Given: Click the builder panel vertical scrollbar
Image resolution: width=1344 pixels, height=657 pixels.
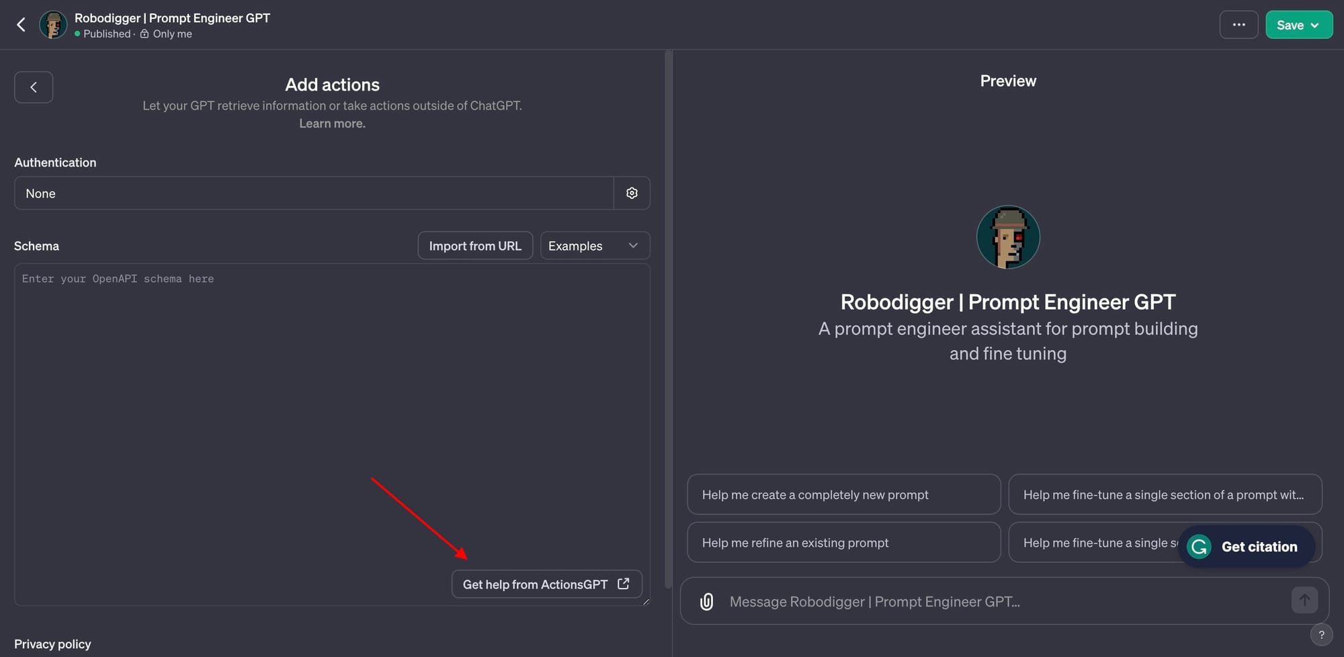Looking at the screenshot, I should coord(668,319).
